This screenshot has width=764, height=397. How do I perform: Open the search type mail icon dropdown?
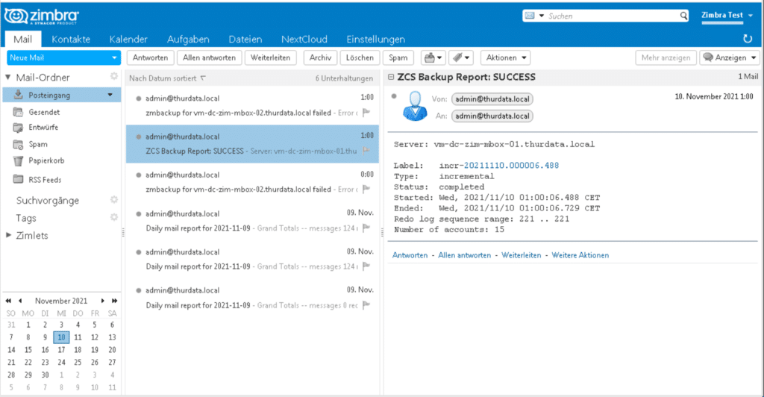point(533,16)
